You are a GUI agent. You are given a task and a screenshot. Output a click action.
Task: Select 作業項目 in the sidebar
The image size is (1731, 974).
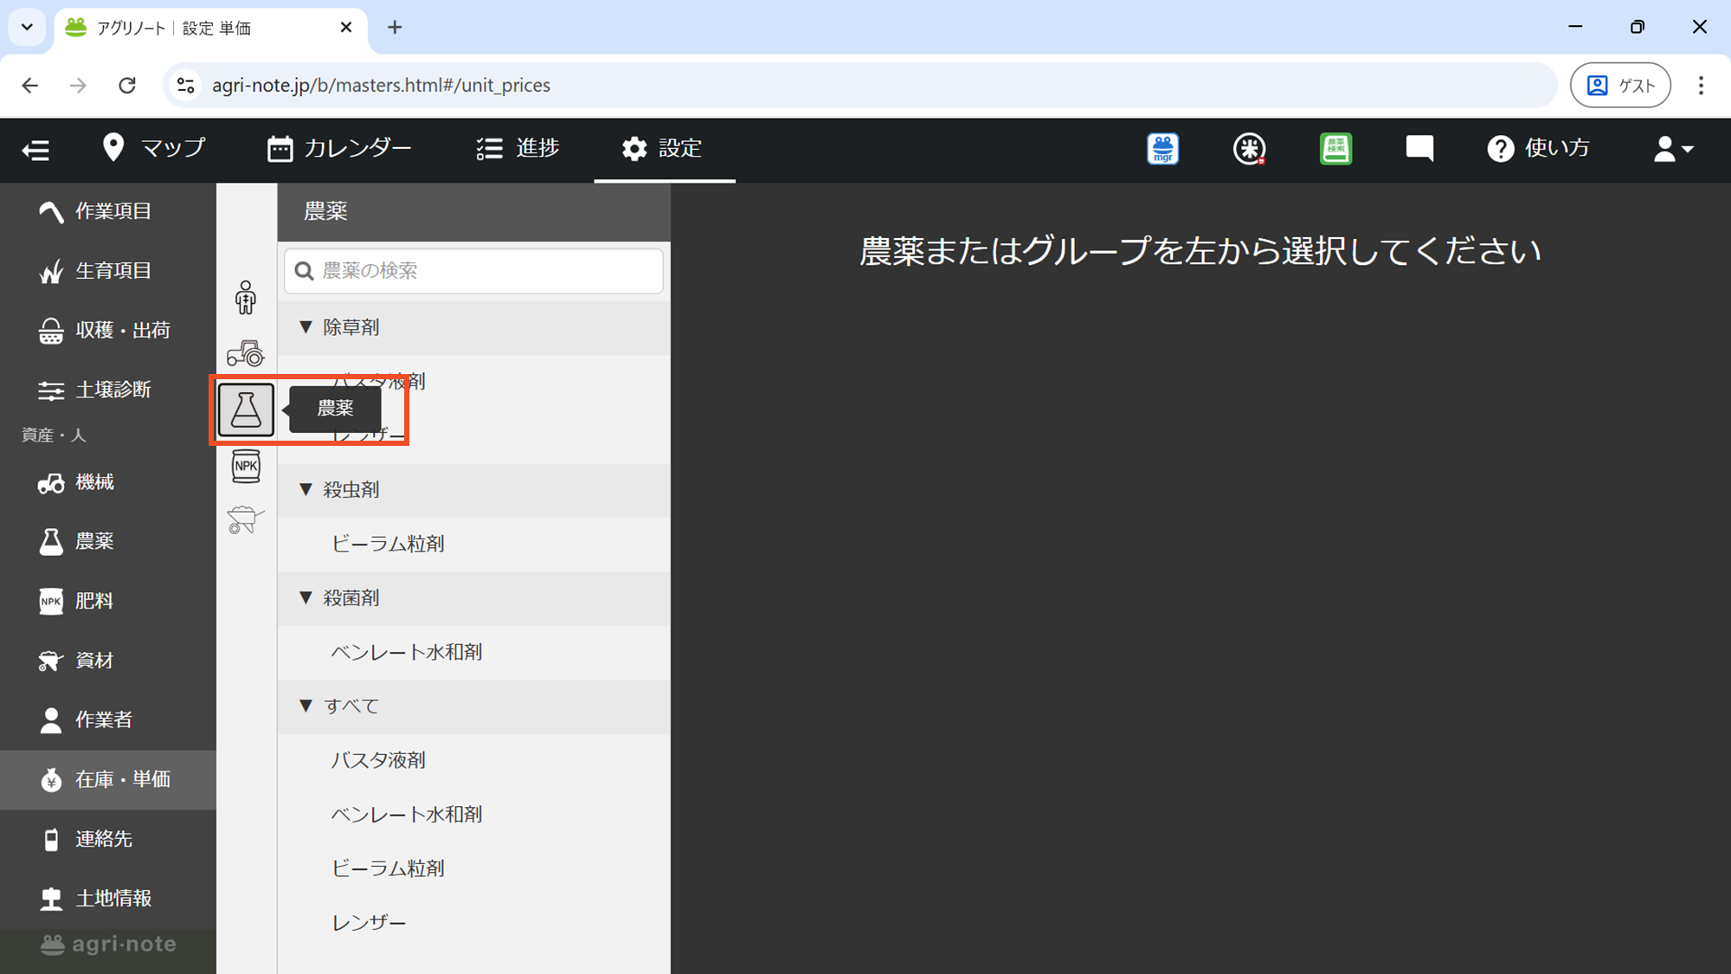[x=108, y=211]
